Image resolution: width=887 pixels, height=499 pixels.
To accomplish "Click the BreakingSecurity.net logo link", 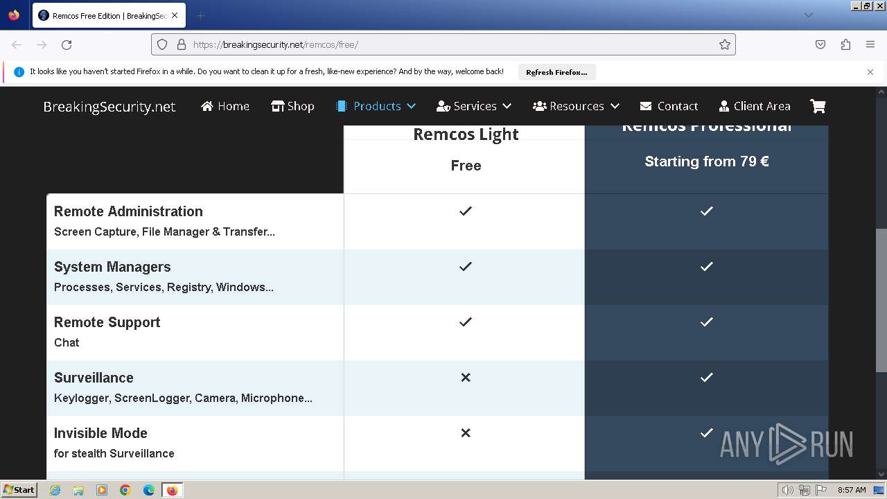I will click(109, 107).
